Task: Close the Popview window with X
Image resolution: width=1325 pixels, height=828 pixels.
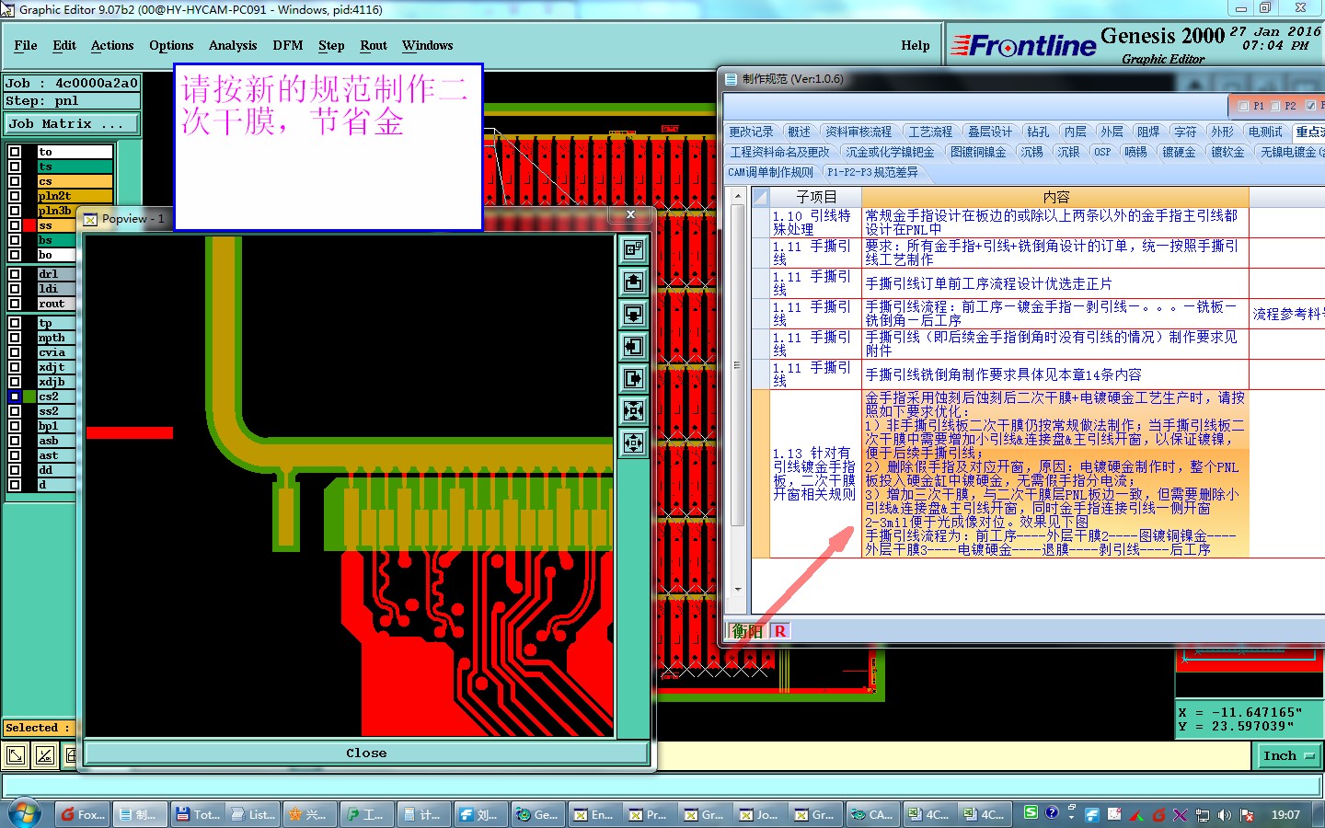Action: click(x=630, y=215)
